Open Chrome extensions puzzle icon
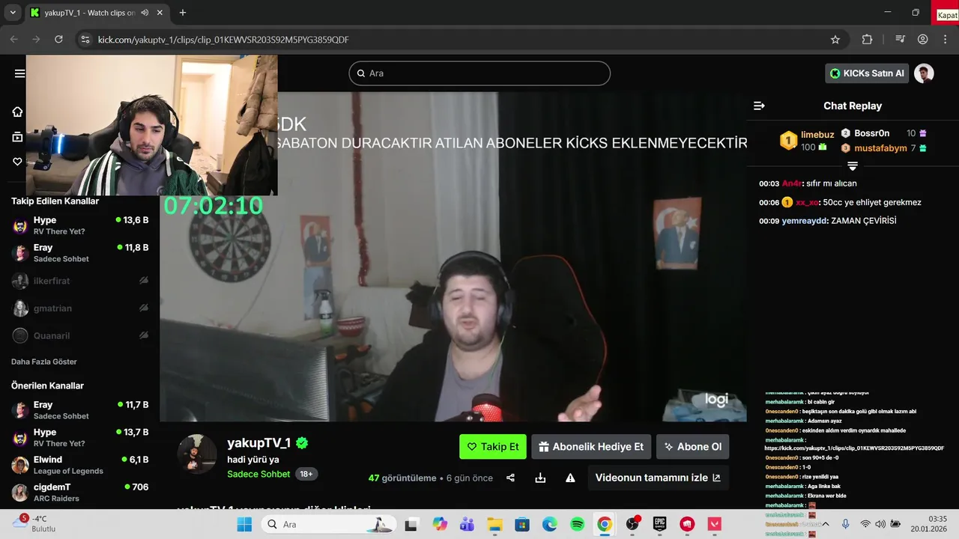The image size is (959, 539). [867, 40]
